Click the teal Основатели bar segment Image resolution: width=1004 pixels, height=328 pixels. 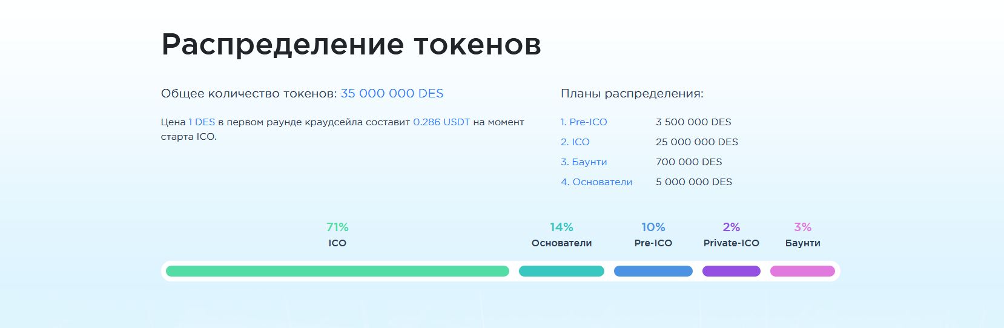point(561,271)
